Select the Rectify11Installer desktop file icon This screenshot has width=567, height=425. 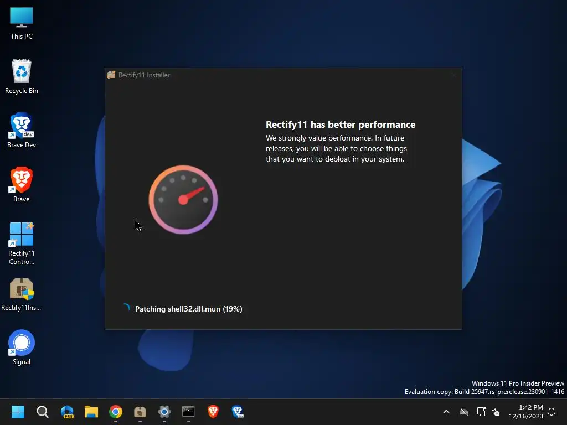click(x=22, y=294)
